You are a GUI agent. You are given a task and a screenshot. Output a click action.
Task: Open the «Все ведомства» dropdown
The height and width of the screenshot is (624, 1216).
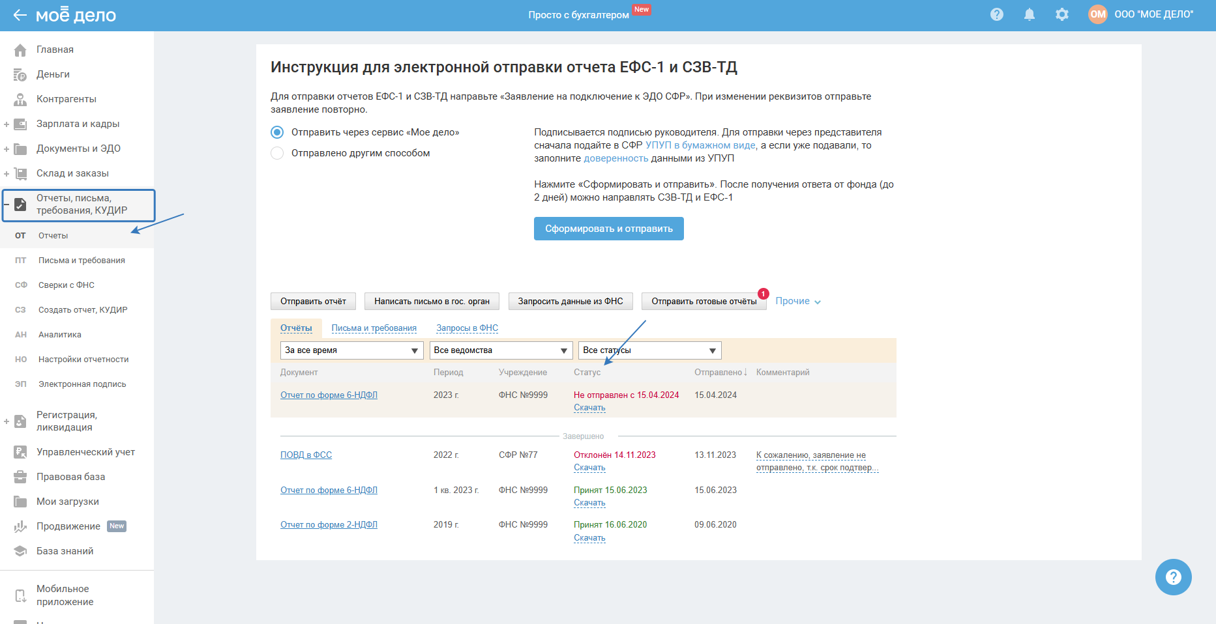pos(500,350)
